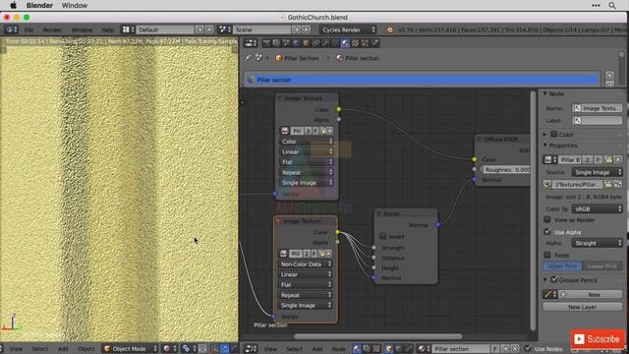
Task: Select the Pillar section material list row
Action: (x=422, y=80)
